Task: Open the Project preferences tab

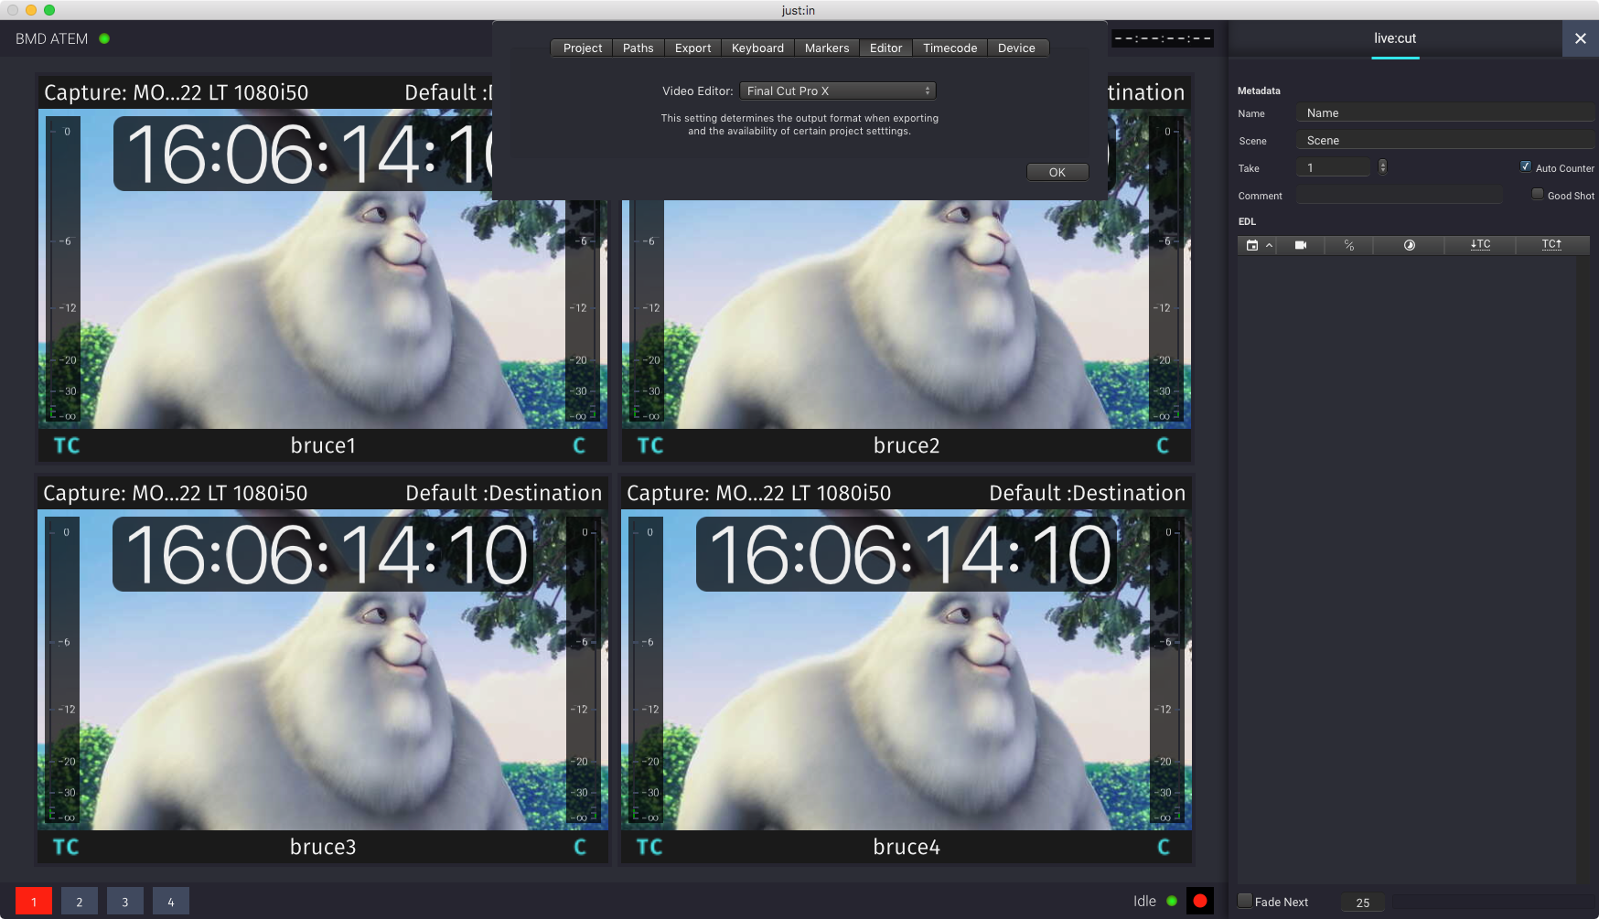Action: (x=583, y=48)
